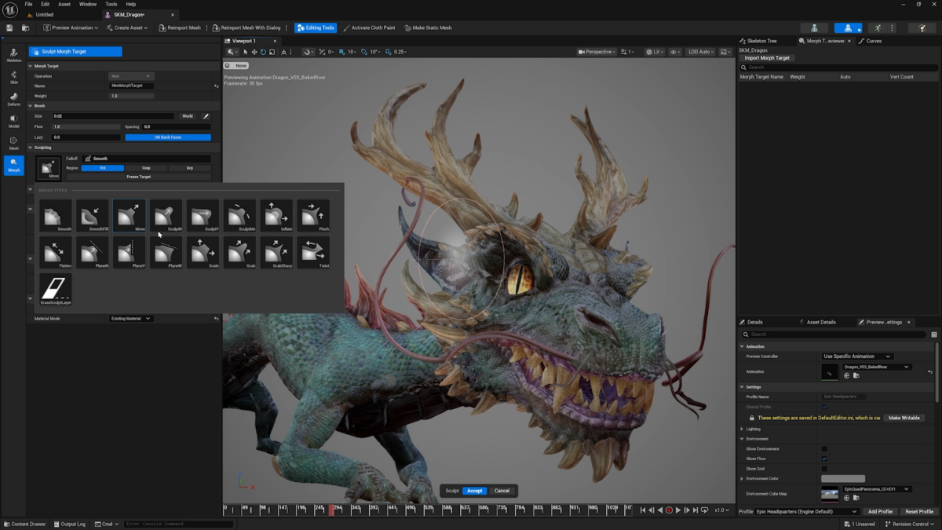Click the brush size pen-pressure icon
Screen dimensions: 942x530
point(206,116)
